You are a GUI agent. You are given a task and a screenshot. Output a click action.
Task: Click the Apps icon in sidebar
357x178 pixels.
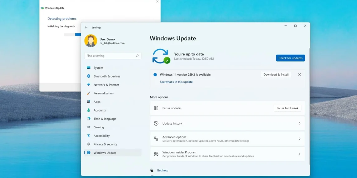89,102
